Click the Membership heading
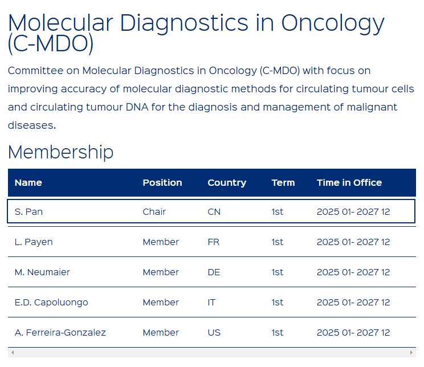 click(x=60, y=152)
